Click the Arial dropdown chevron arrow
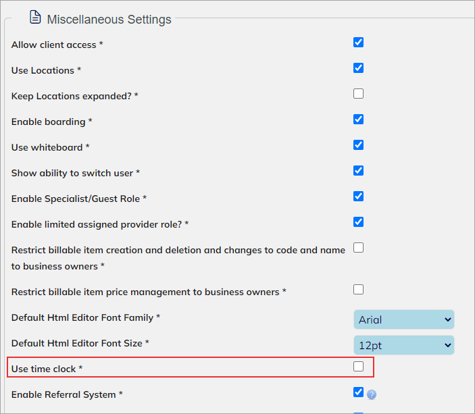475x414 pixels. click(x=448, y=319)
